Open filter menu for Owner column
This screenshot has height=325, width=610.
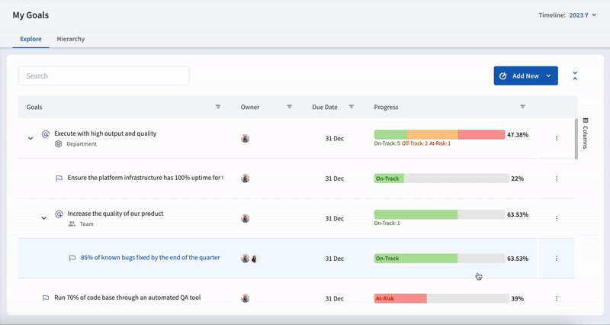289,107
